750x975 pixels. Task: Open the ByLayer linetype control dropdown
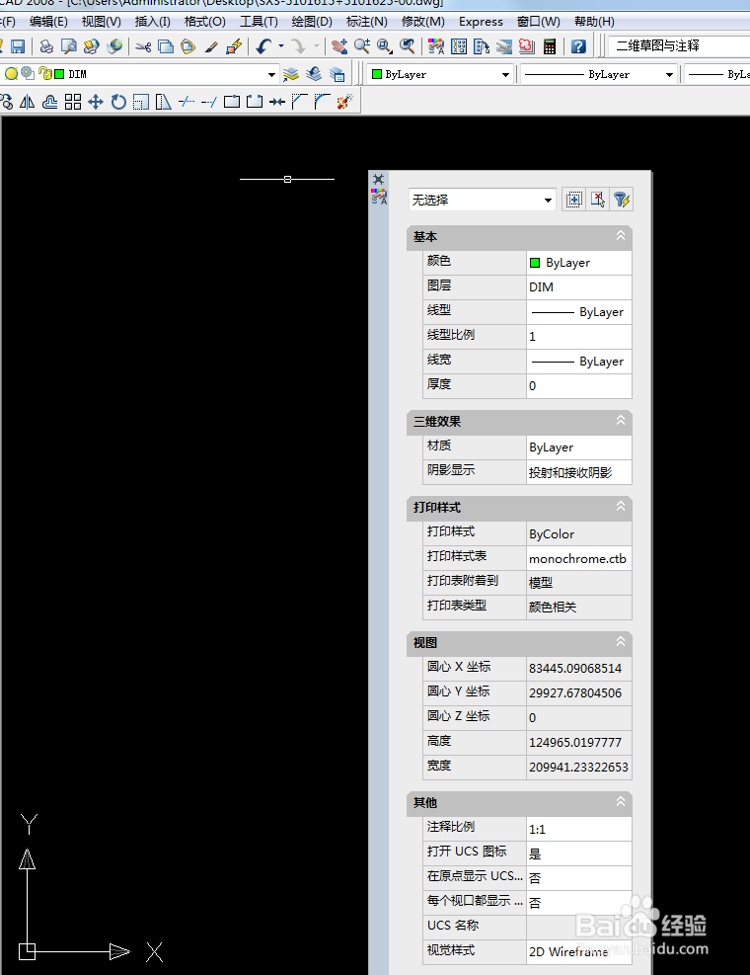pyautogui.click(x=669, y=75)
